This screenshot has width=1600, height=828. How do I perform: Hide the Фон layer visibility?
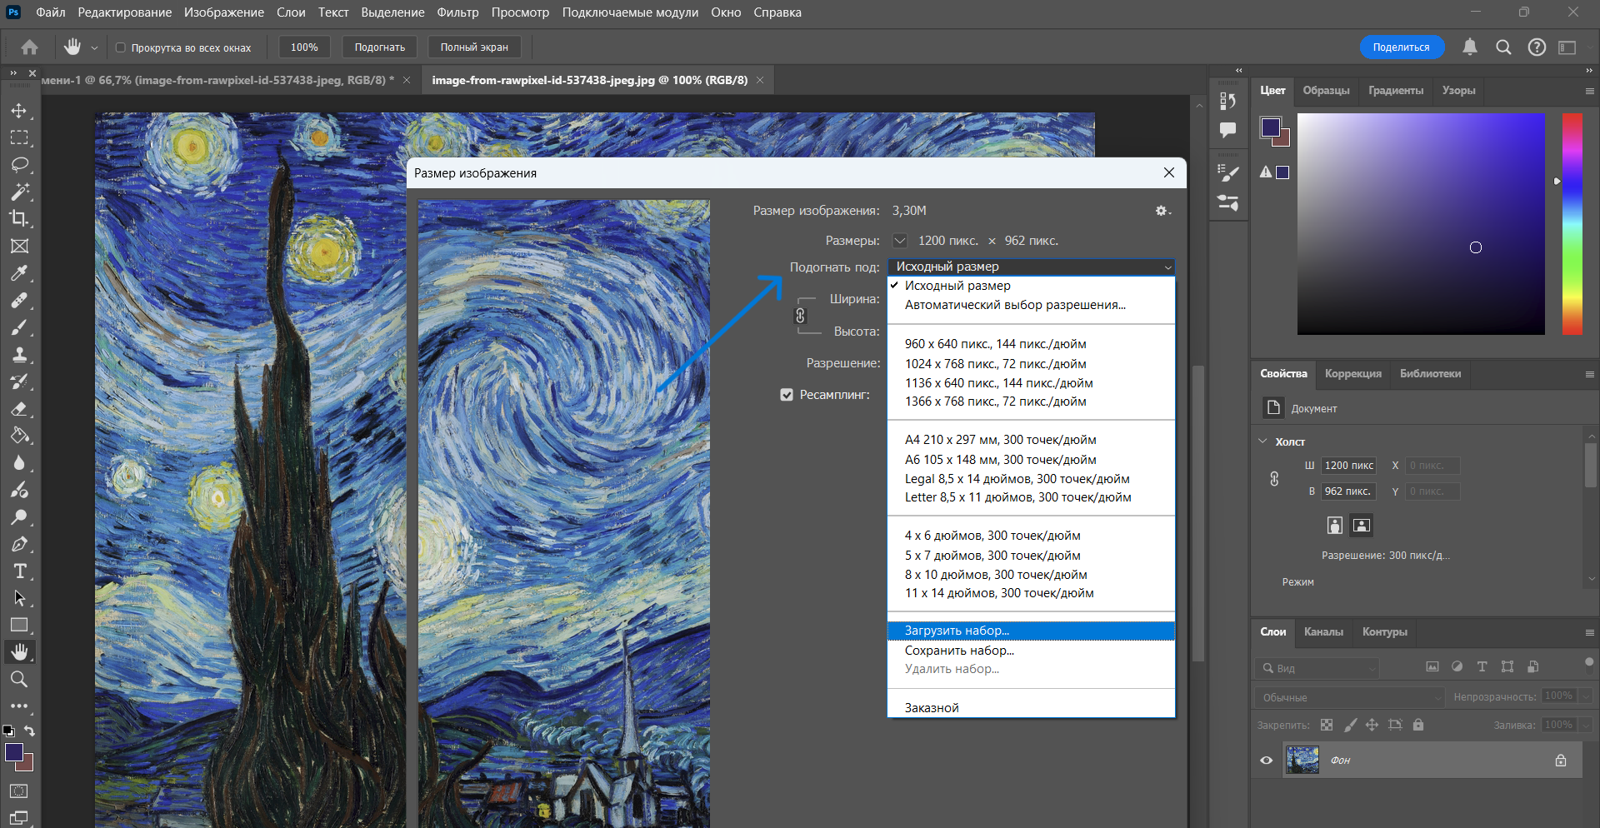tap(1267, 760)
